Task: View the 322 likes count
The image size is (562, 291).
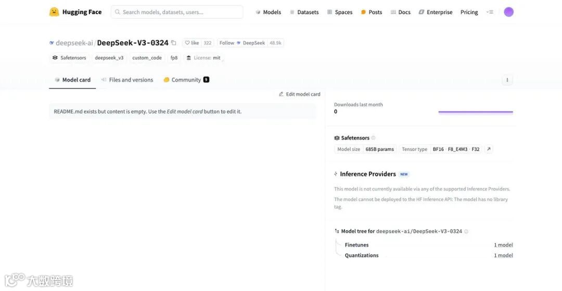Action: (x=208, y=43)
